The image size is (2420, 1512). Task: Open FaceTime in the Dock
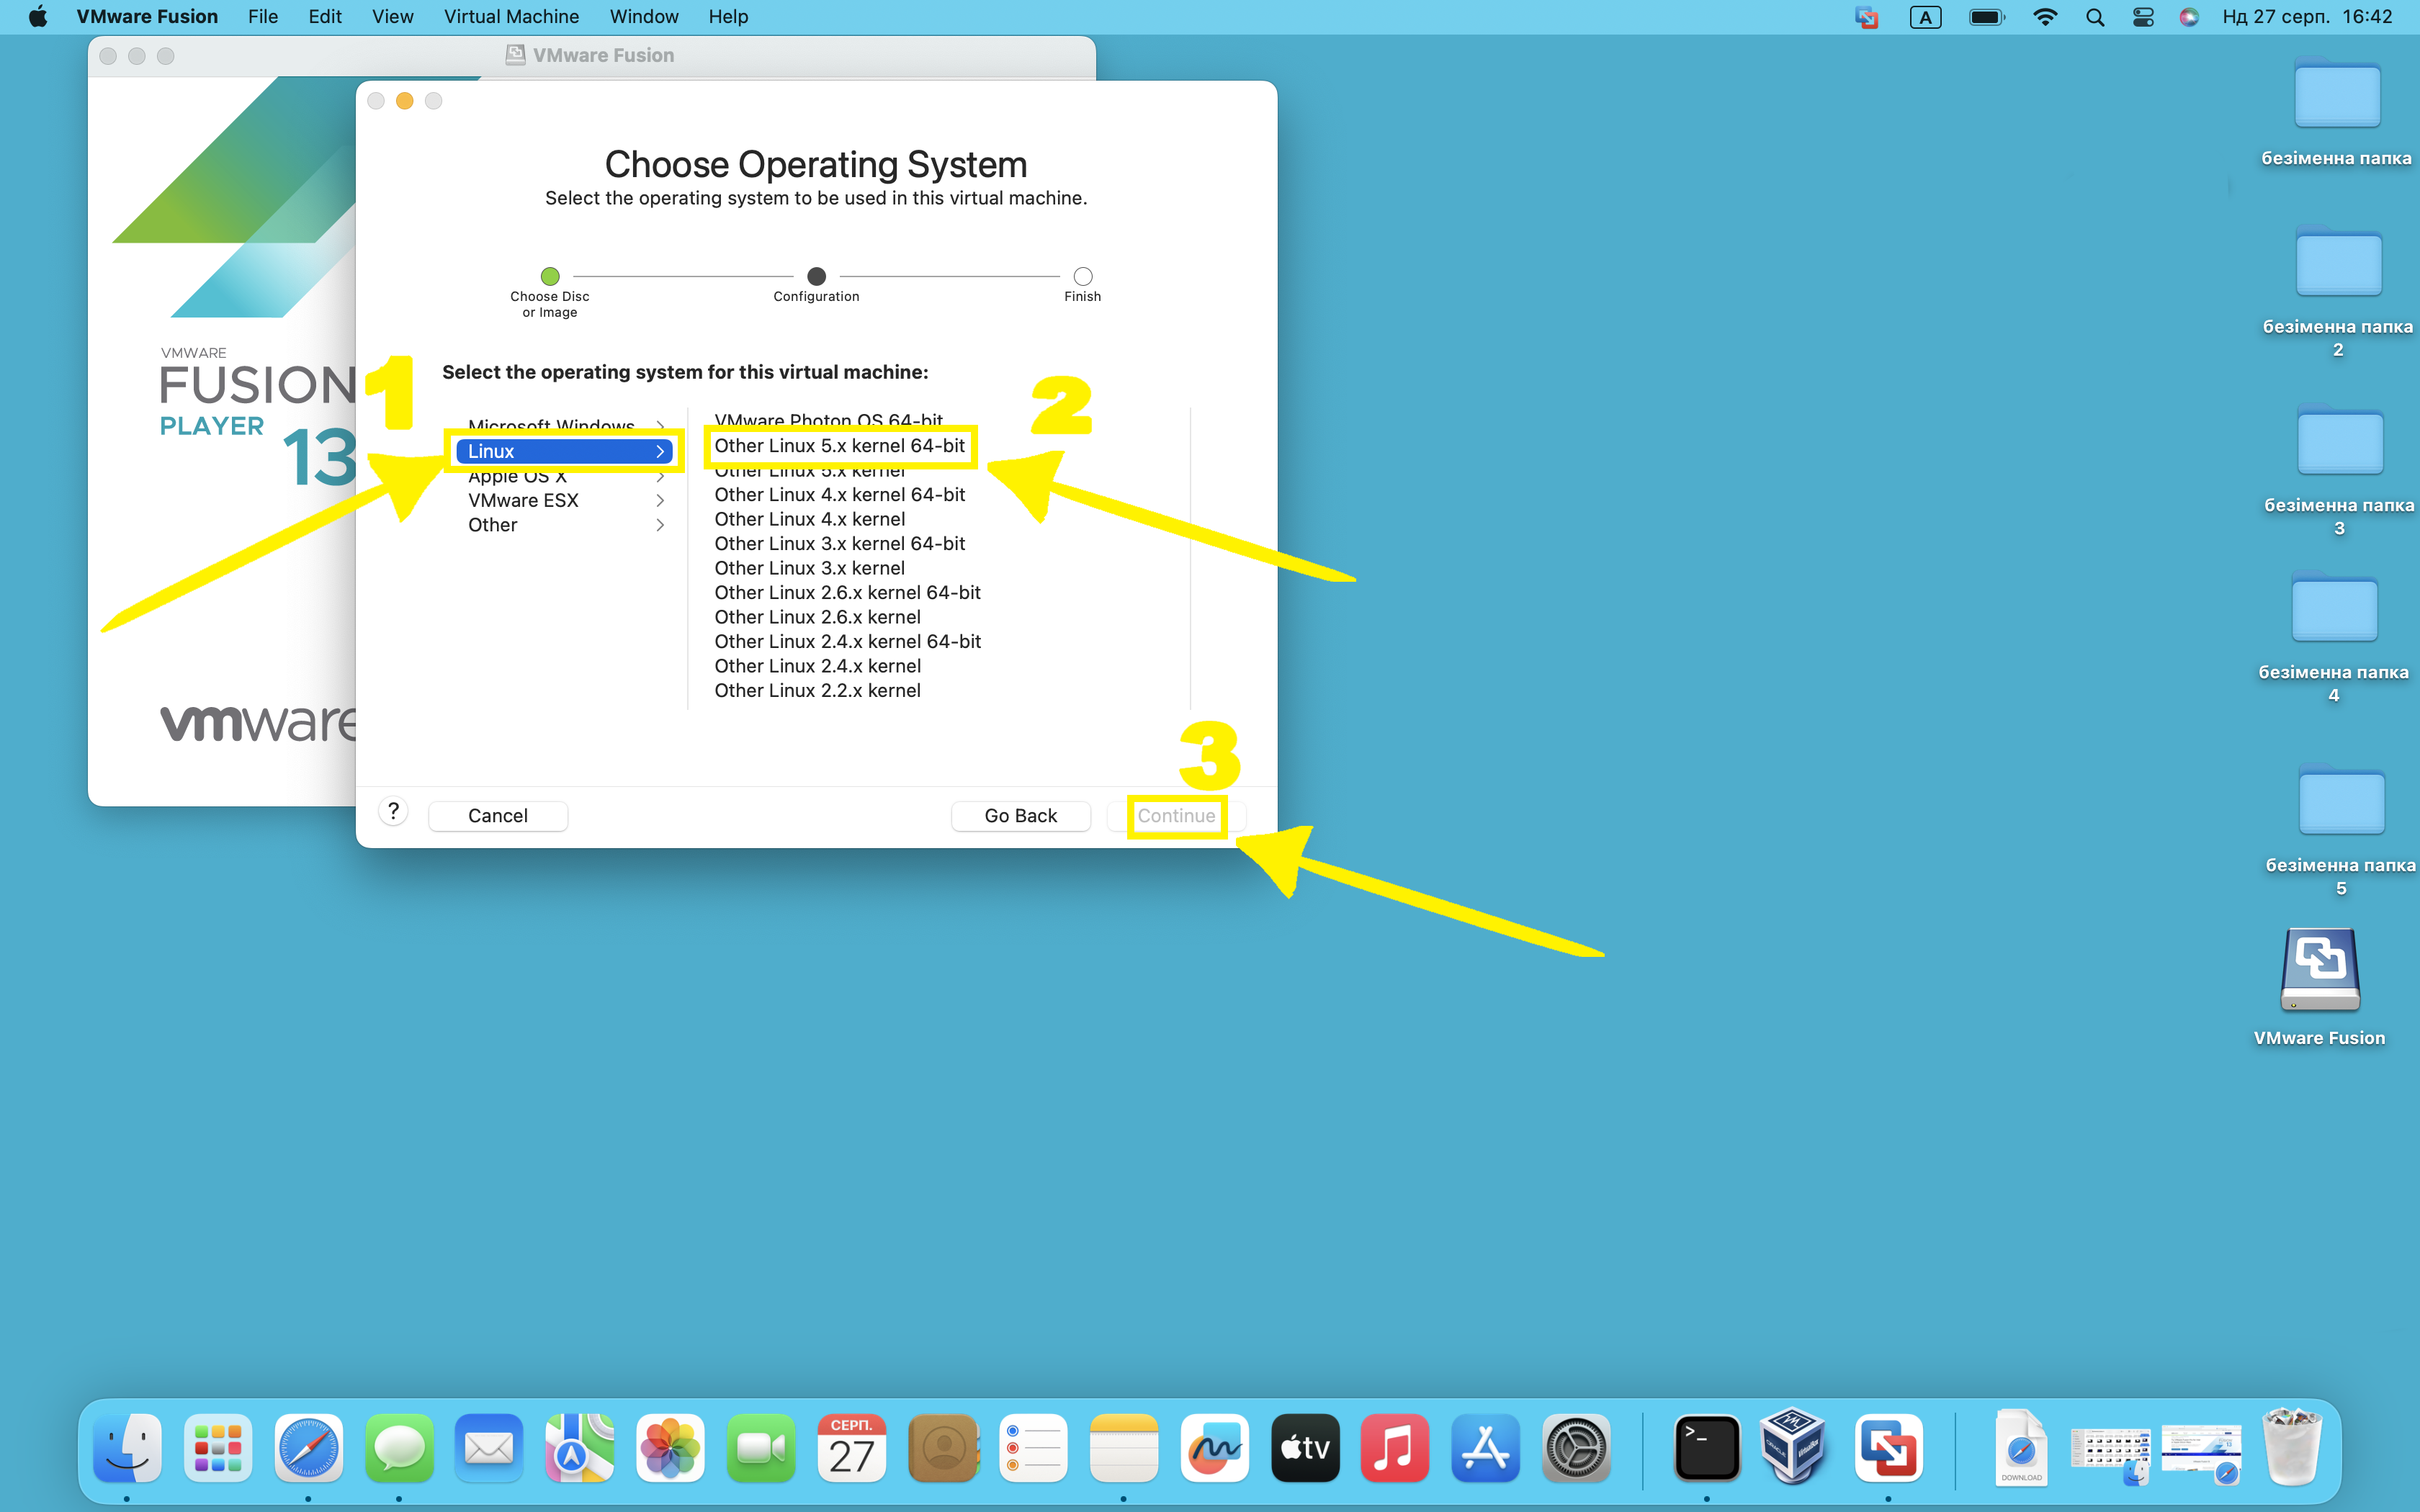pos(761,1447)
